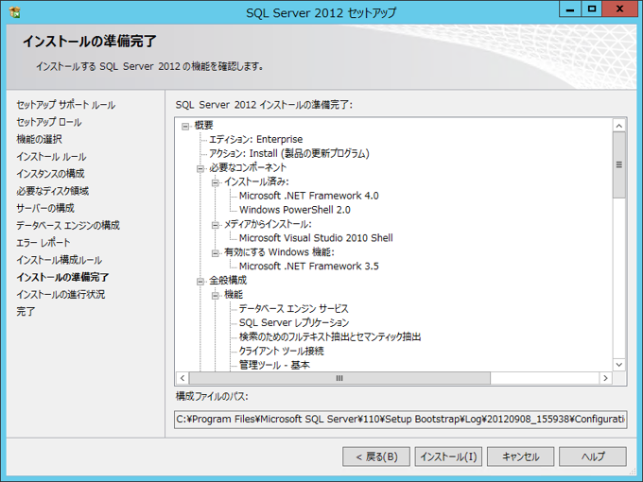The height and width of the screenshot is (482, 643).
Task: Select the データベース エンジンの構成 step
Action: coord(68,226)
